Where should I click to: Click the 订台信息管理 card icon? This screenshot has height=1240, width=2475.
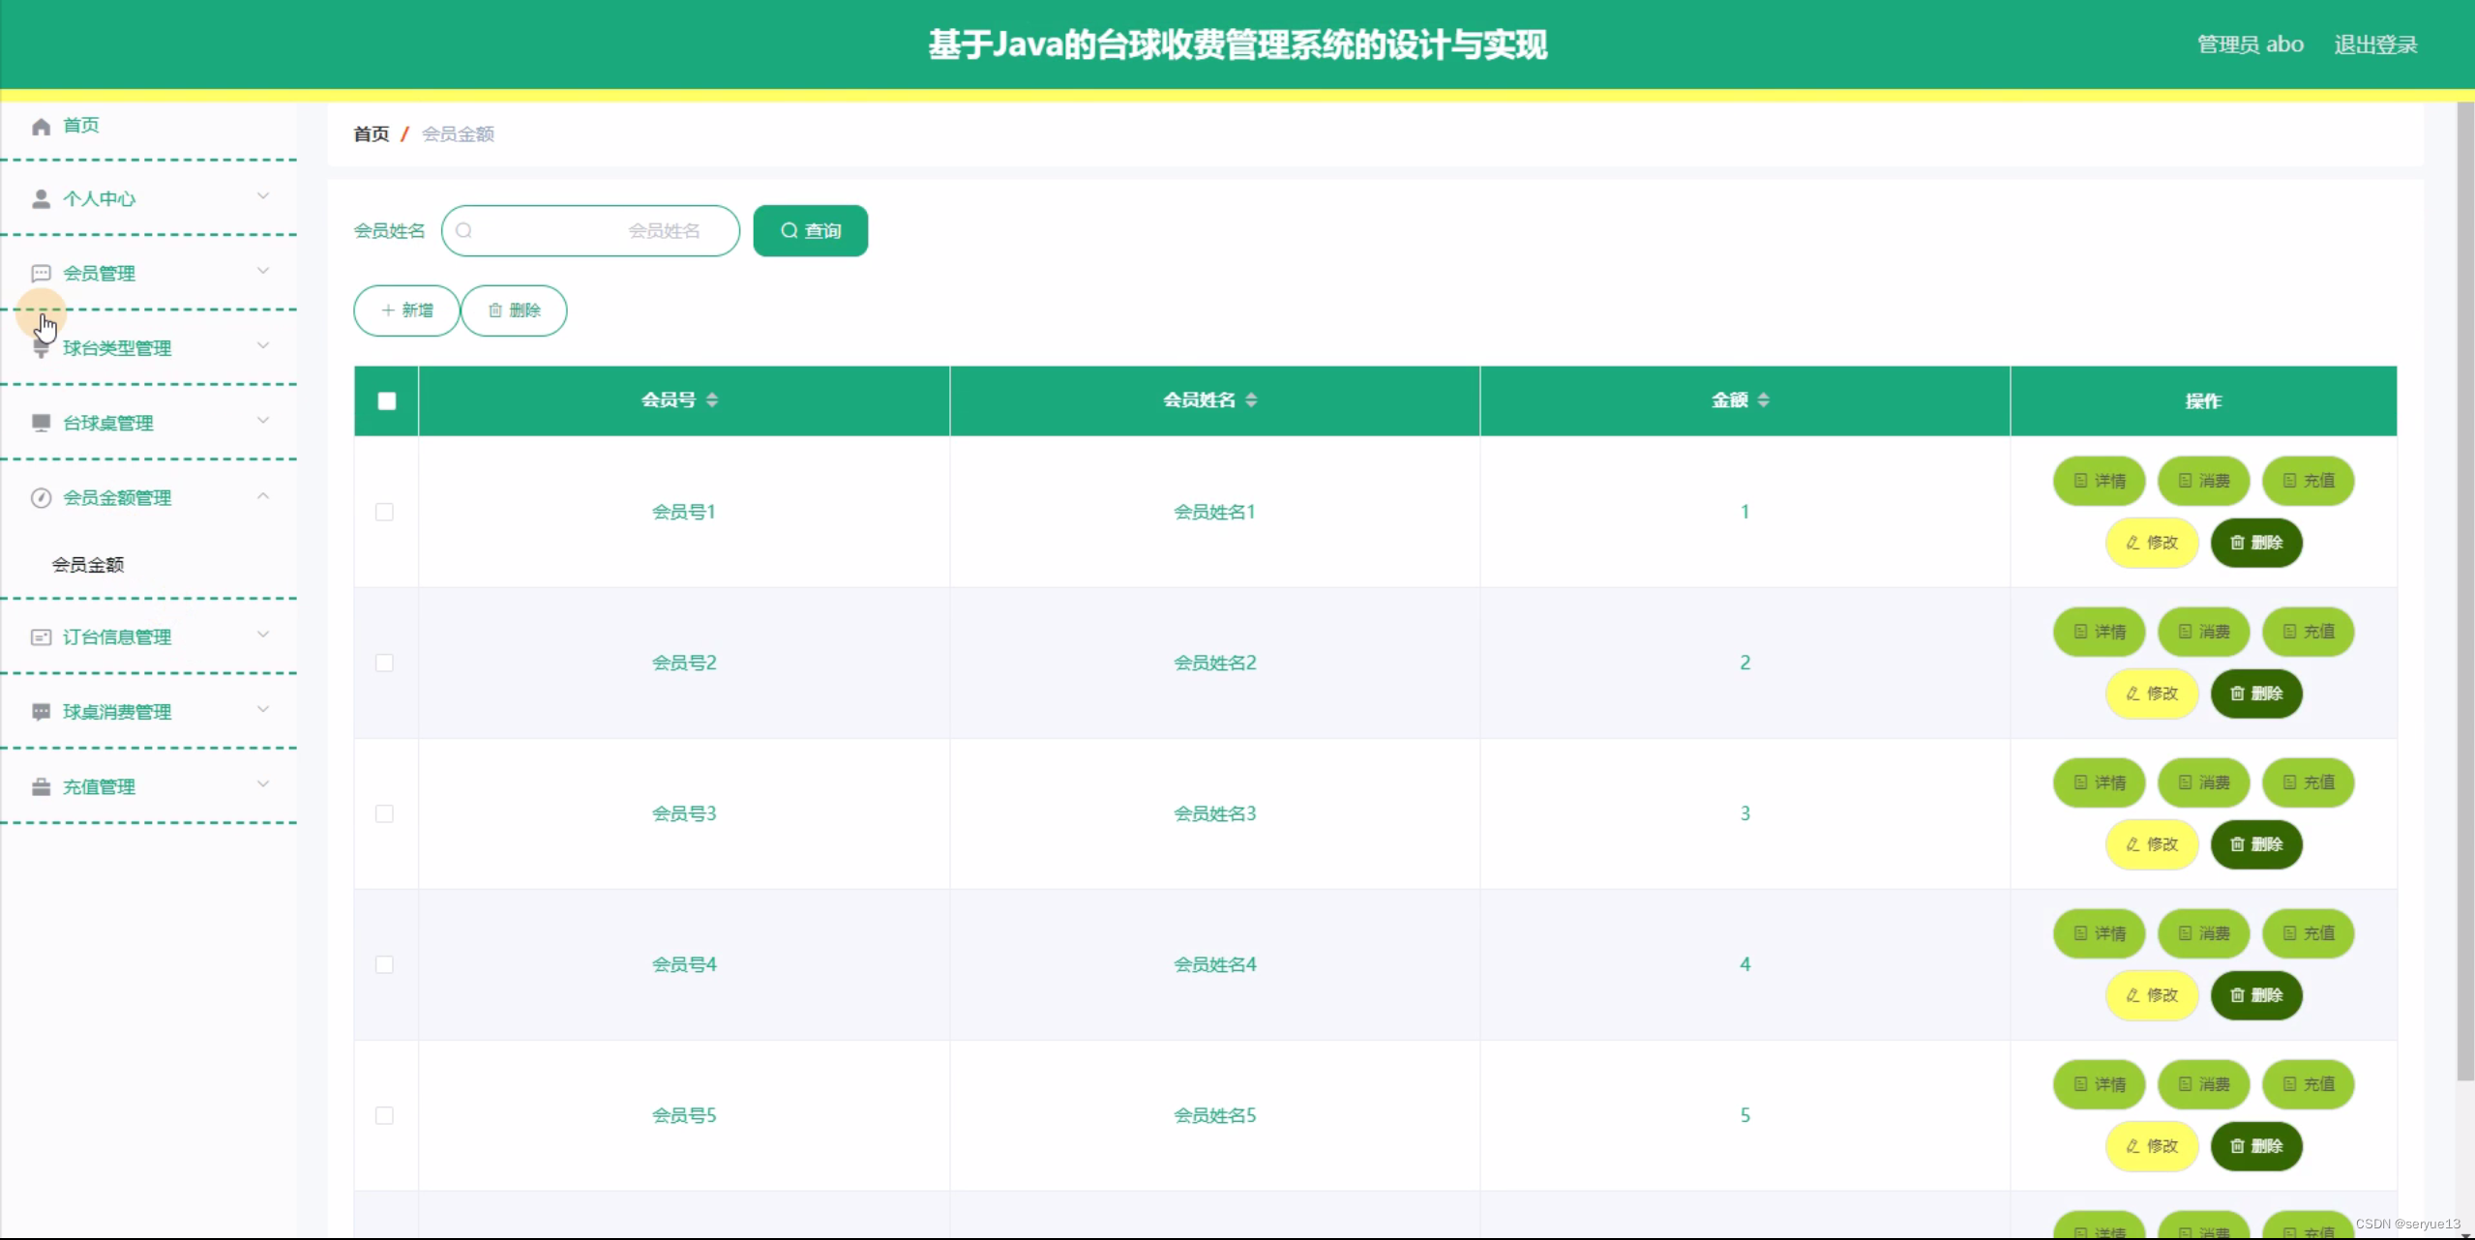click(x=41, y=637)
